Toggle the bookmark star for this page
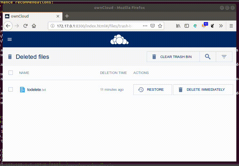This screenshot has width=239, height=166. point(160,26)
